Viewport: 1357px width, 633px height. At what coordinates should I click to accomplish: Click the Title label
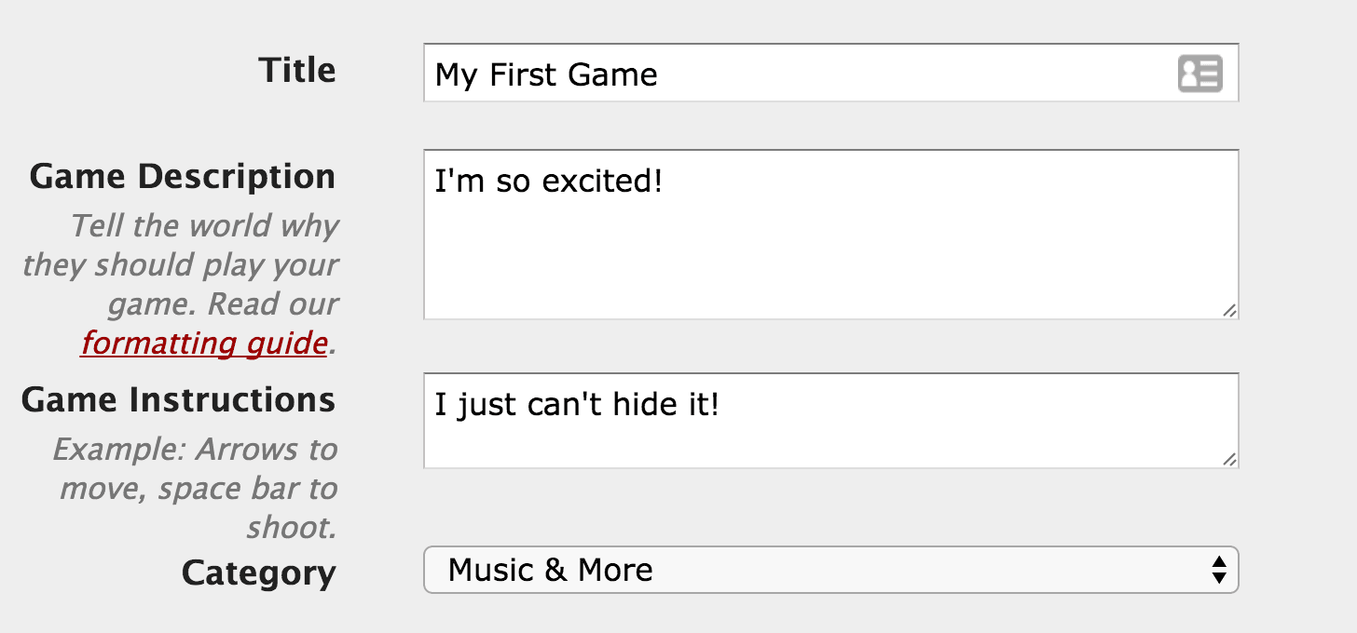(297, 71)
